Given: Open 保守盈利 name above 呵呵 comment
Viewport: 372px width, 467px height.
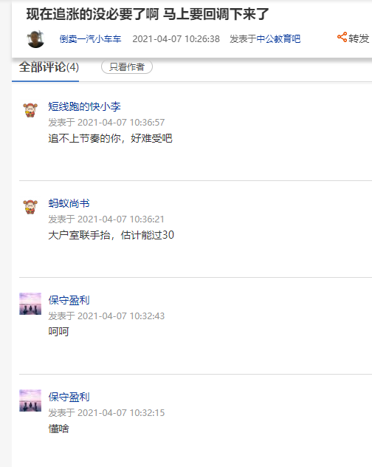Looking at the screenshot, I should click(x=69, y=300).
